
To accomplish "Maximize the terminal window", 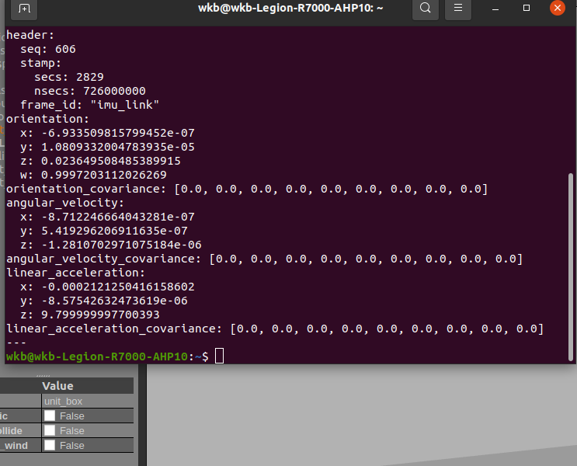I will coord(527,8).
